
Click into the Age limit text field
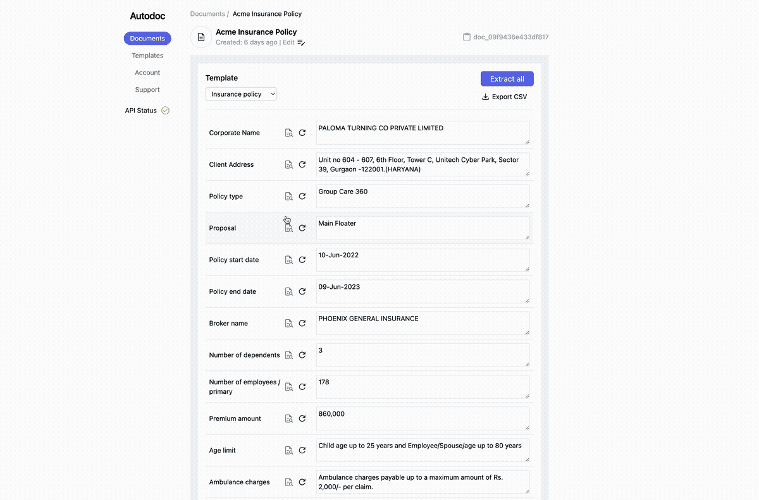423,450
